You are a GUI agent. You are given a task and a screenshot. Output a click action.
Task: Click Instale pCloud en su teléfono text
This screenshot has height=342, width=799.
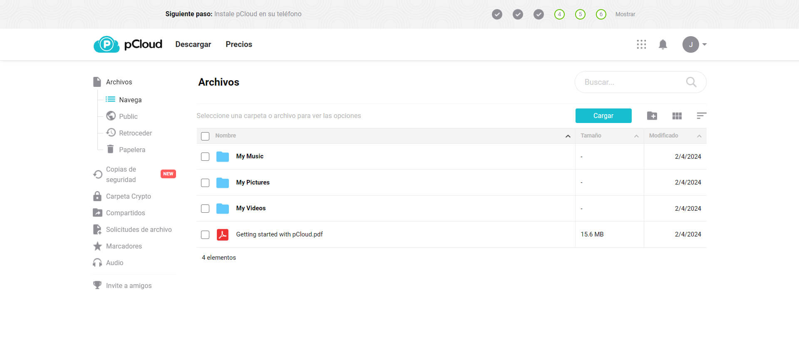(x=258, y=14)
